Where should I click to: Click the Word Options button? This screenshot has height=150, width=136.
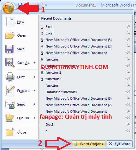click(89, 144)
